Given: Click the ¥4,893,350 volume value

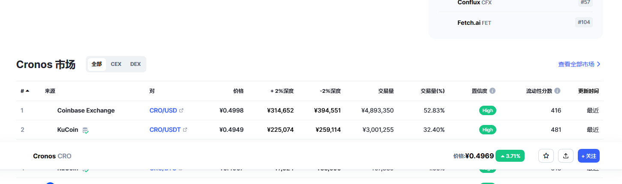Looking at the screenshot, I should coord(377,110).
